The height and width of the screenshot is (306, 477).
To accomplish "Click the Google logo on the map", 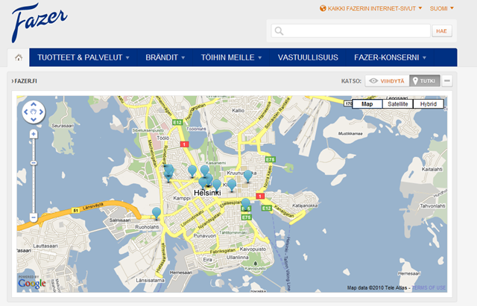I will point(31,284).
